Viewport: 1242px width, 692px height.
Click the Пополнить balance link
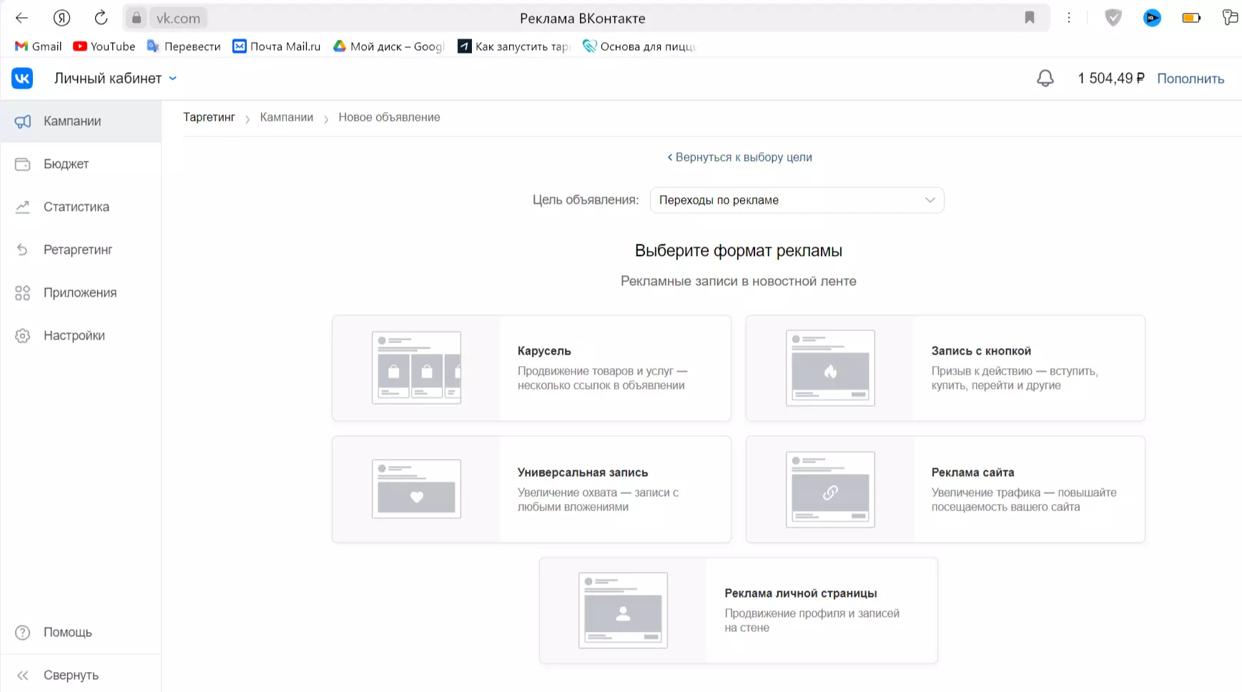coord(1190,79)
